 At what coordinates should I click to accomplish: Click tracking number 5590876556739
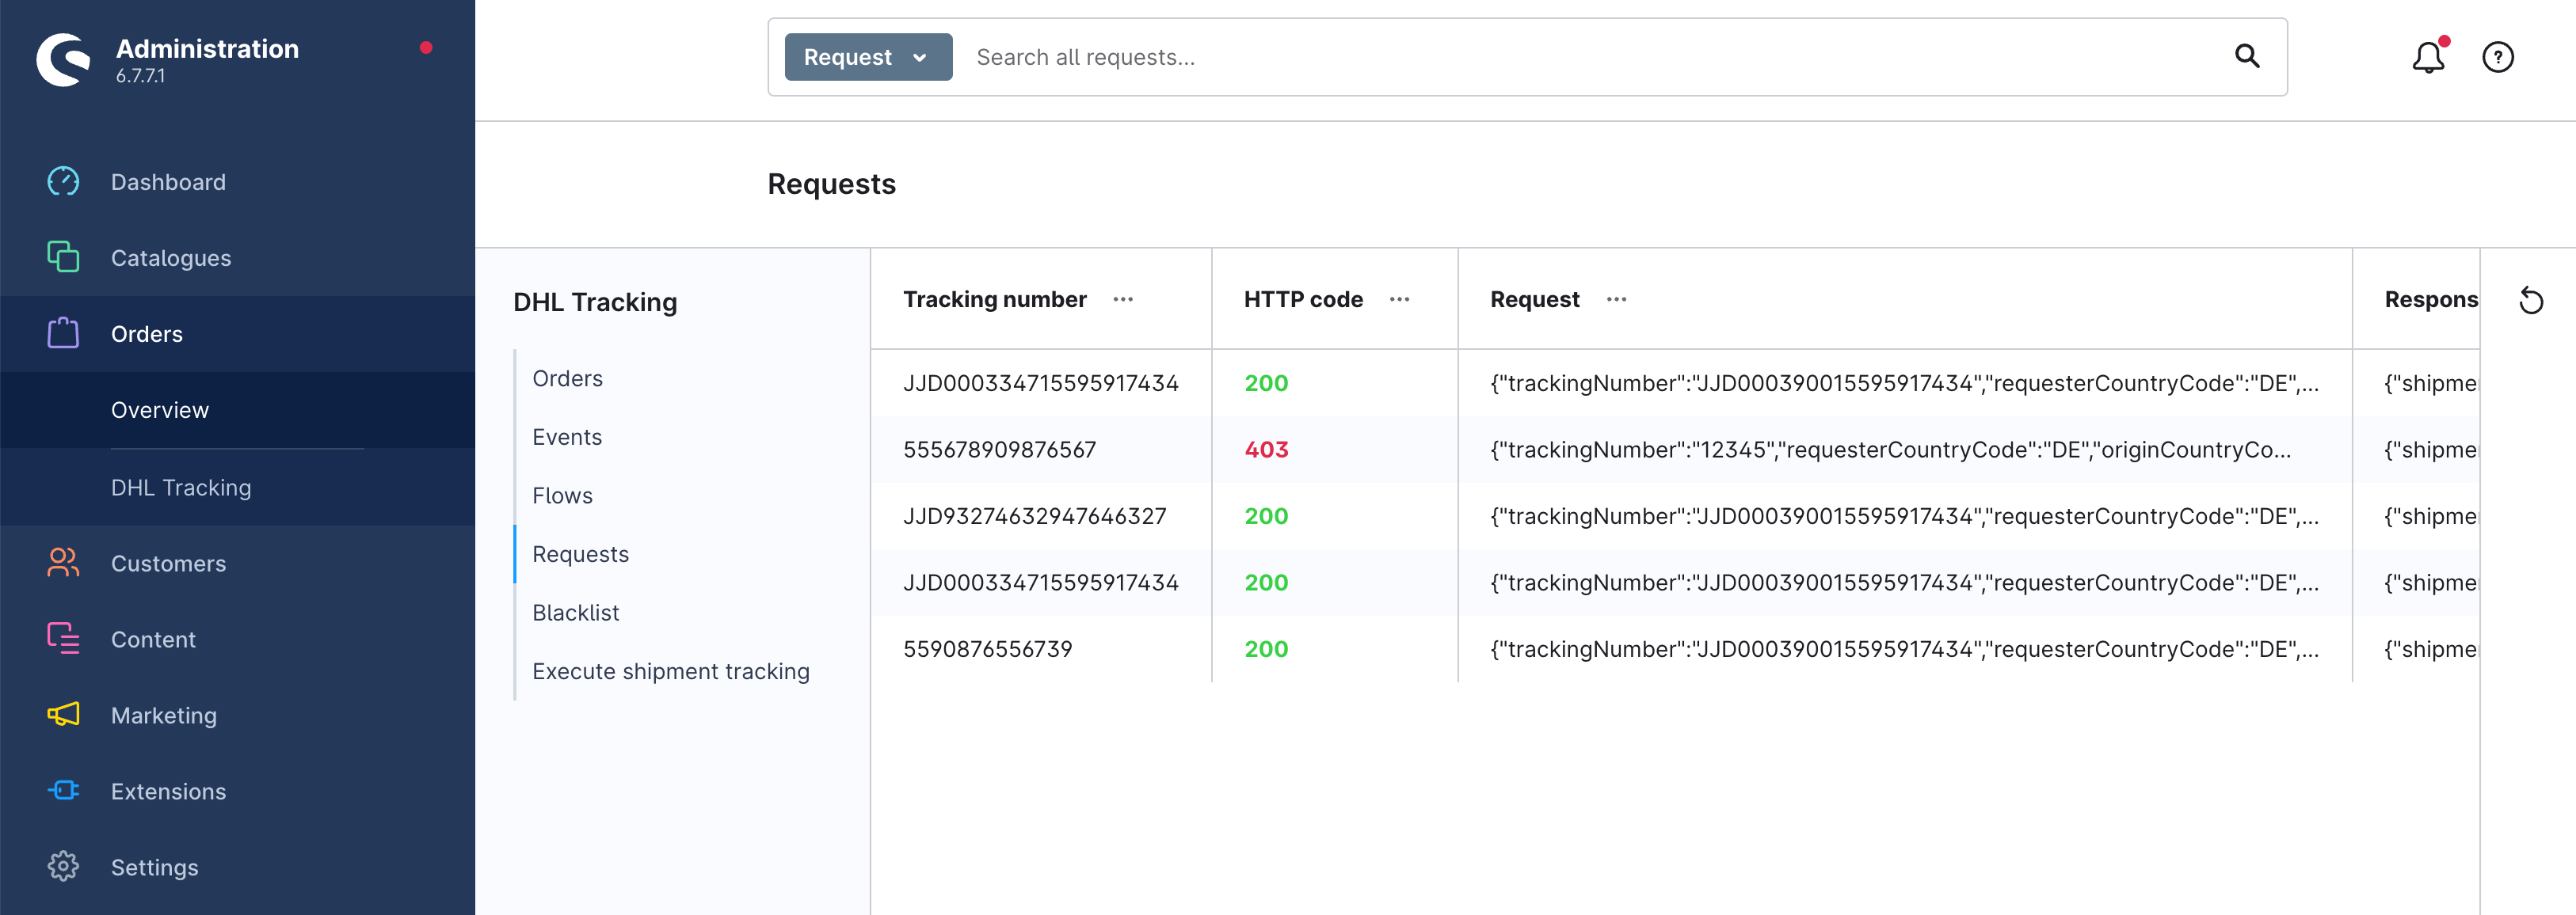[x=987, y=649]
